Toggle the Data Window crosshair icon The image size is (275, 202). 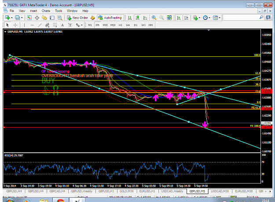[x=37, y=18]
